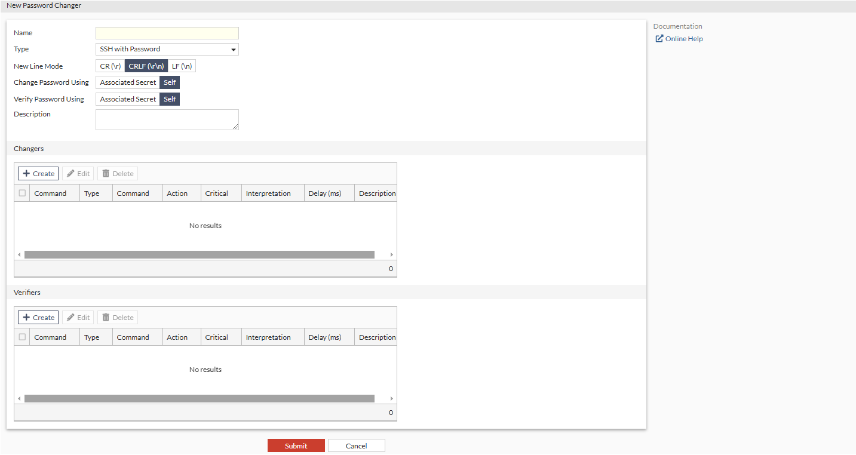Toggle the select-all checkbox in the Changers table
The height and width of the screenshot is (455, 856).
point(22,193)
